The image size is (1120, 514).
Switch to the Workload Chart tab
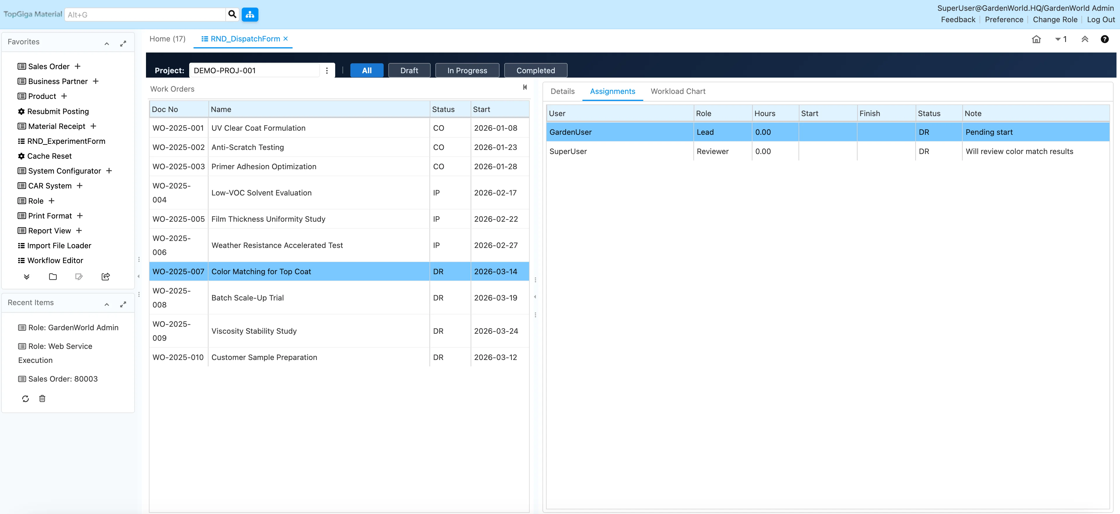(x=678, y=91)
